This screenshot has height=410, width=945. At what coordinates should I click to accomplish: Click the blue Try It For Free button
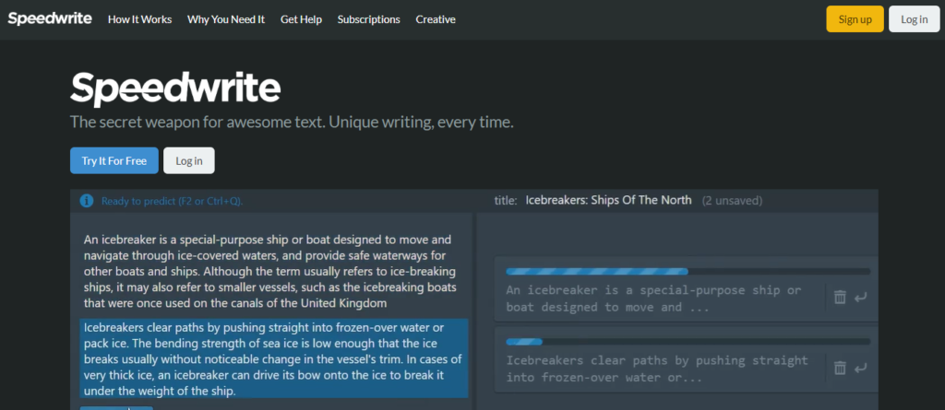[x=114, y=160]
